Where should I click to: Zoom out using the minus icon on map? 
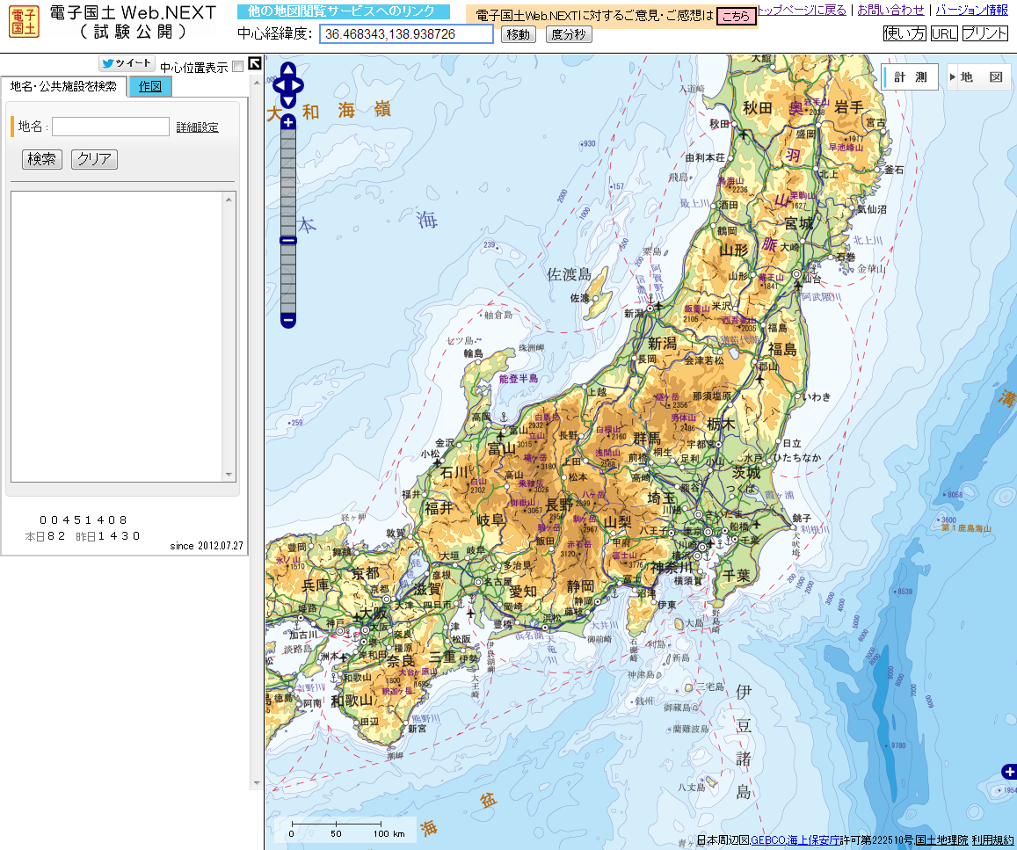287,322
